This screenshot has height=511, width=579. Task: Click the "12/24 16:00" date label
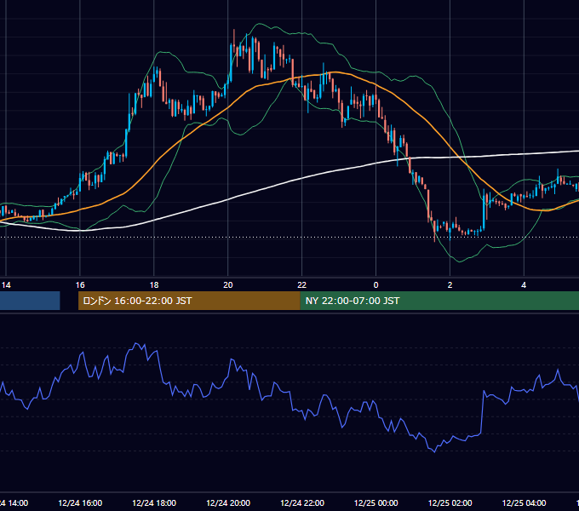80,502
